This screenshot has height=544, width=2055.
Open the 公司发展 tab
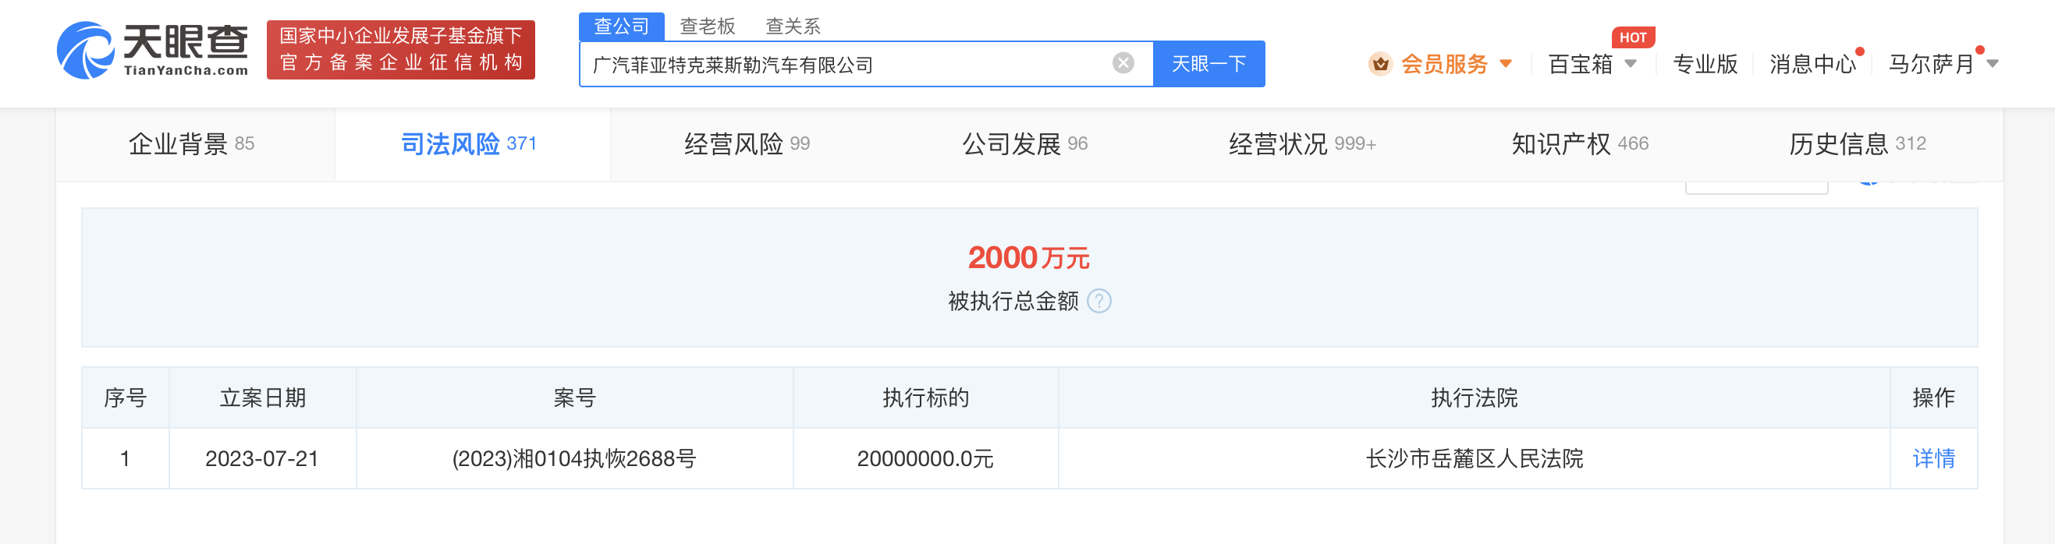1025,144
